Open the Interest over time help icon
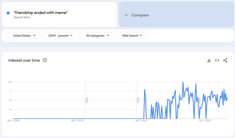 tap(45, 60)
